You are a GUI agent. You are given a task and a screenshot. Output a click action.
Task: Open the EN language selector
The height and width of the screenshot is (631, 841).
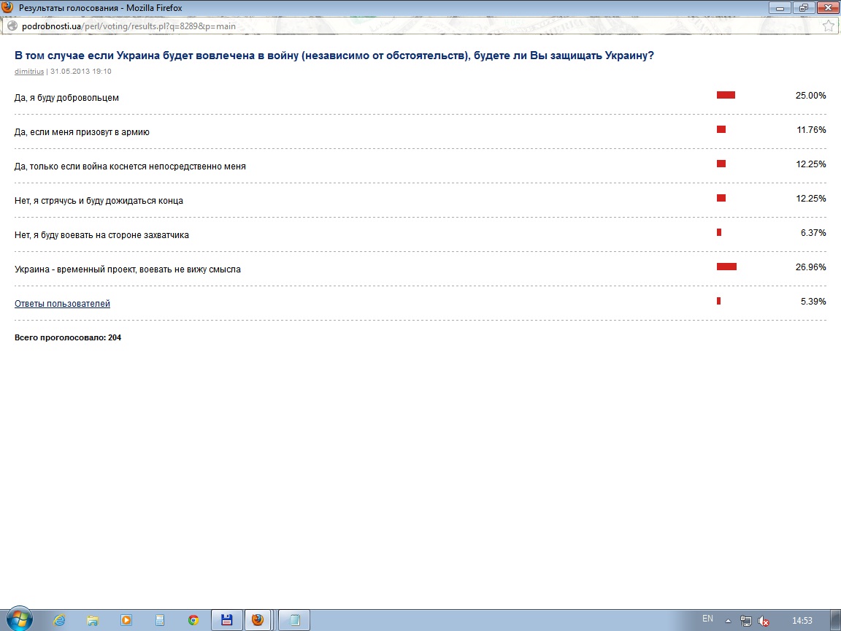(x=707, y=619)
